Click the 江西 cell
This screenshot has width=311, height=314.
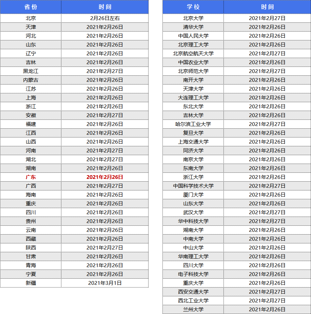pos(31,133)
